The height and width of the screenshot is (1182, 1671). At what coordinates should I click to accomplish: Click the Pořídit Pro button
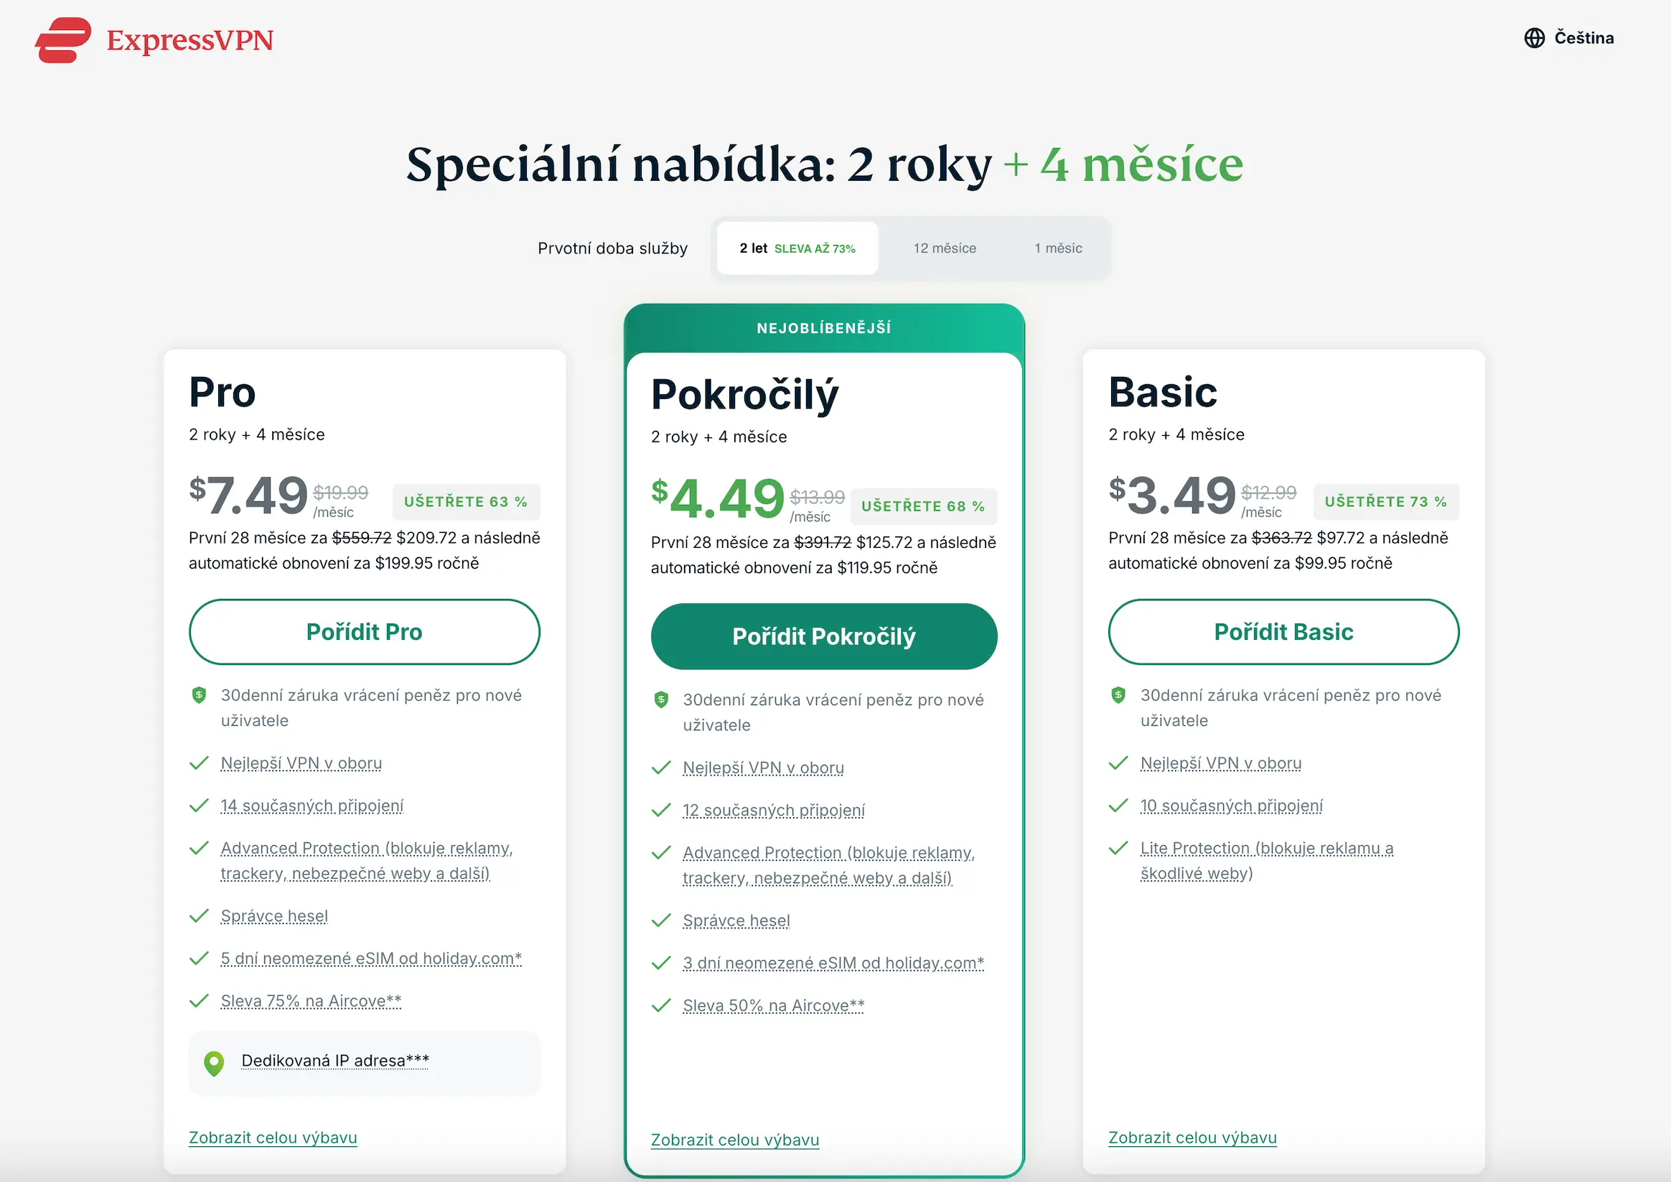(364, 631)
